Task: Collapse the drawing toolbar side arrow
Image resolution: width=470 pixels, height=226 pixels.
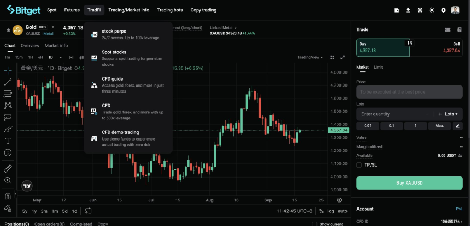Action: (x=16, y=194)
